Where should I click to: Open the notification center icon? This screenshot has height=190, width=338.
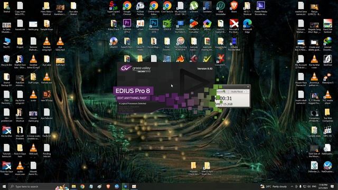point(332,186)
